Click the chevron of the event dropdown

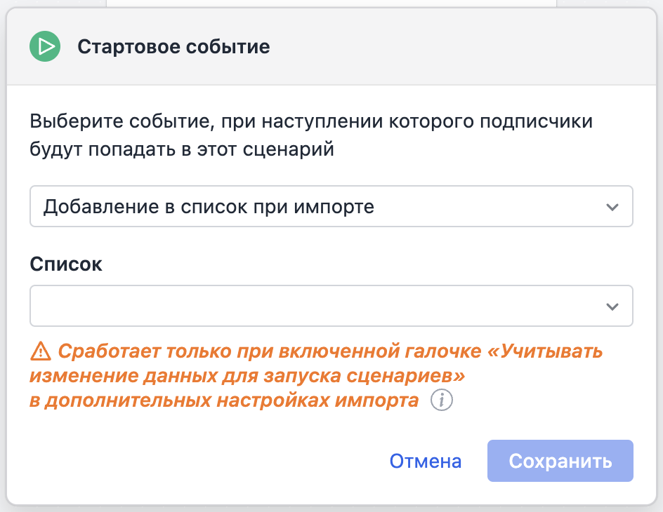click(x=612, y=208)
